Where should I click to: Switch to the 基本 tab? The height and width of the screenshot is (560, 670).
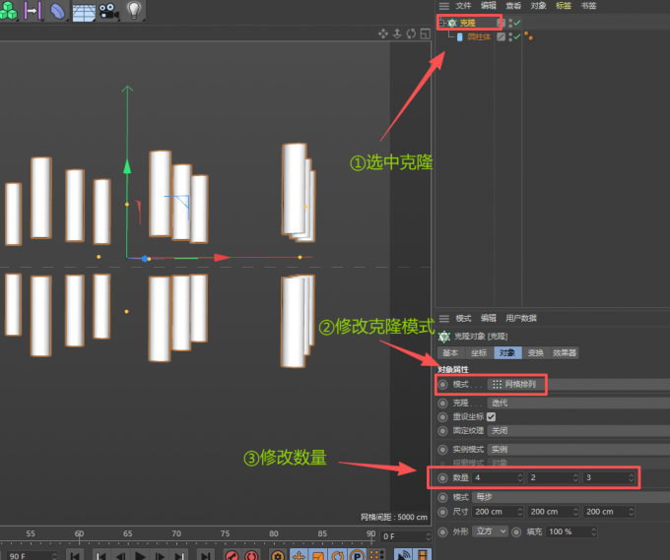(450, 353)
